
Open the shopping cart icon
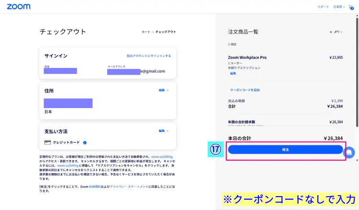(x=351, y=7)
